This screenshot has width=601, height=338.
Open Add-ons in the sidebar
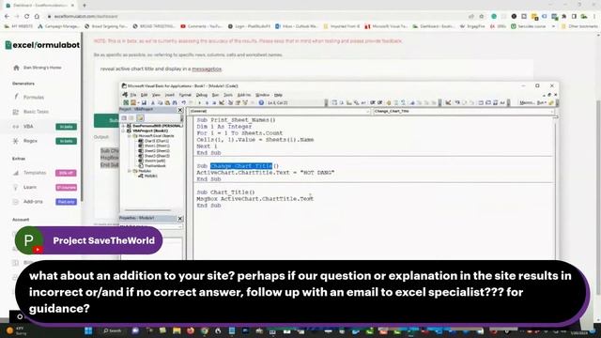(33, 202)
